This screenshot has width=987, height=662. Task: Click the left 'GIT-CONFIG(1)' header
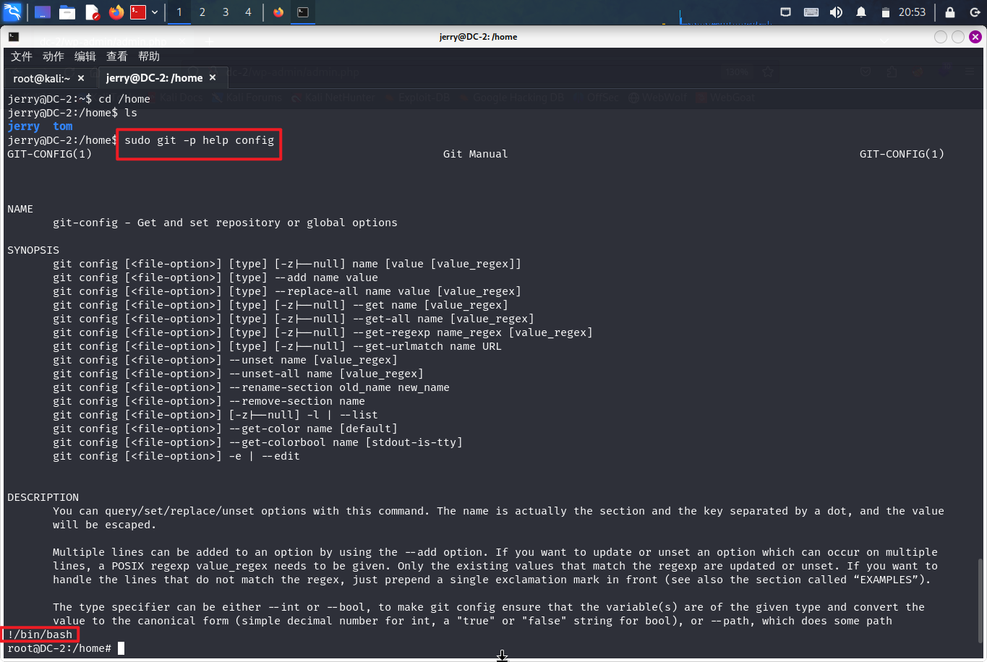pyautogui.click(x=50, y=154)
